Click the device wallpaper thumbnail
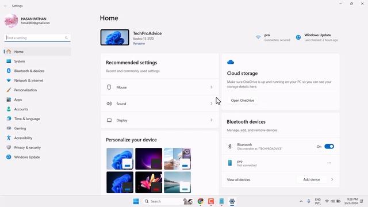 click(x=115, y=37)
